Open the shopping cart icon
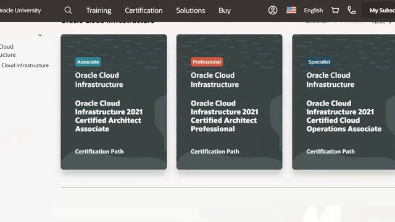 point(335,10)
